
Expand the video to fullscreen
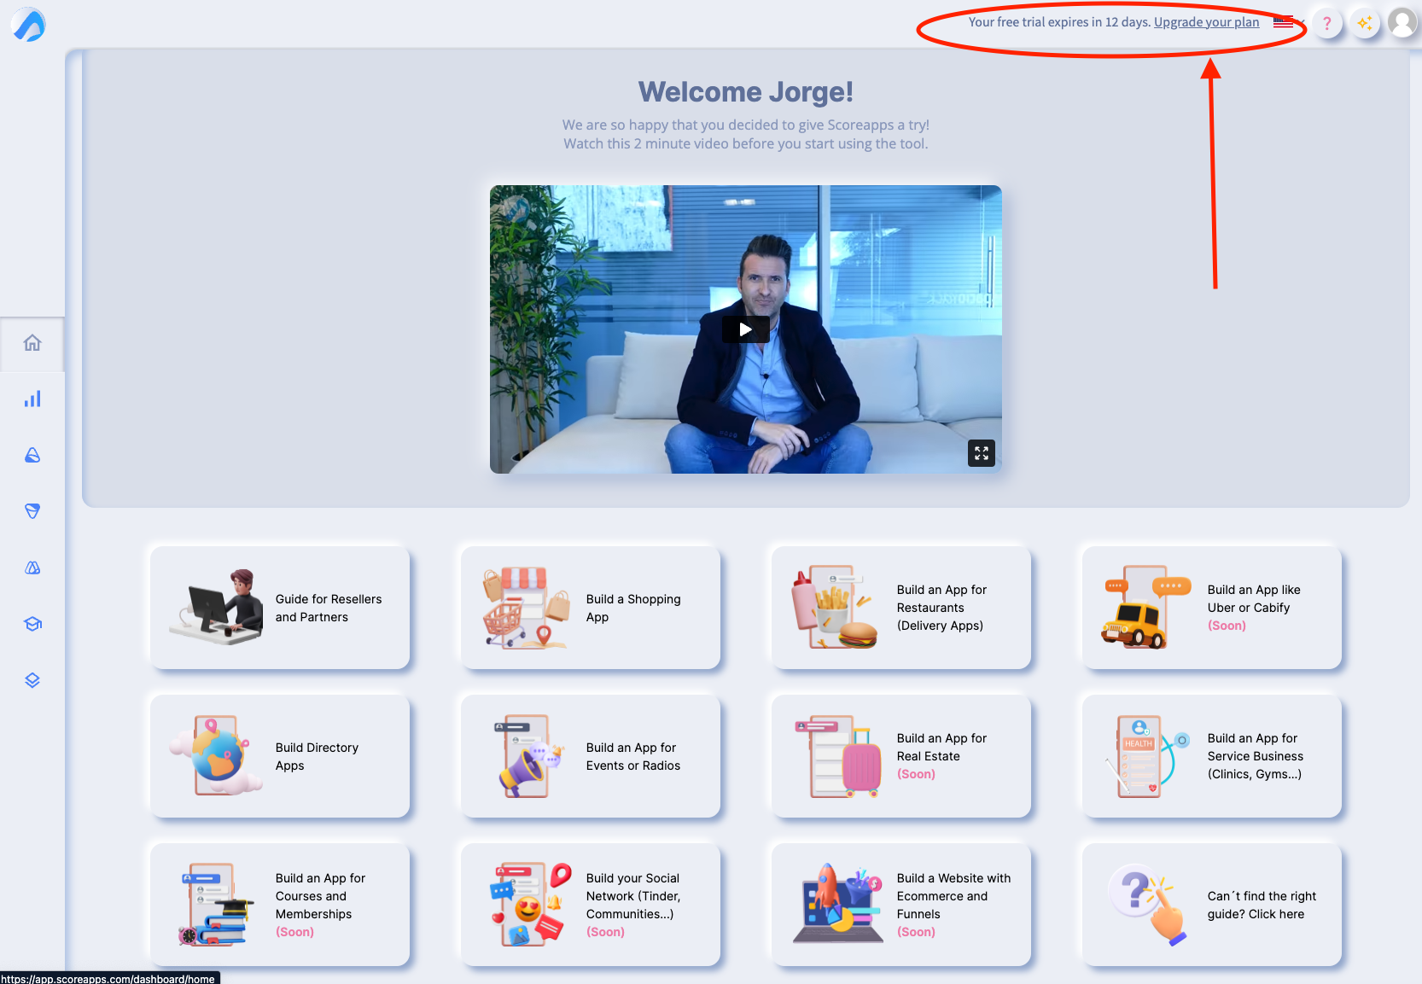pos(982,453)
